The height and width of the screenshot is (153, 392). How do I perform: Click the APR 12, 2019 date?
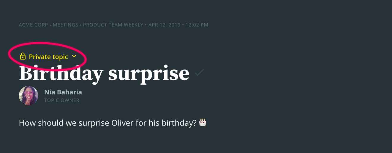(x=164, y=25)
